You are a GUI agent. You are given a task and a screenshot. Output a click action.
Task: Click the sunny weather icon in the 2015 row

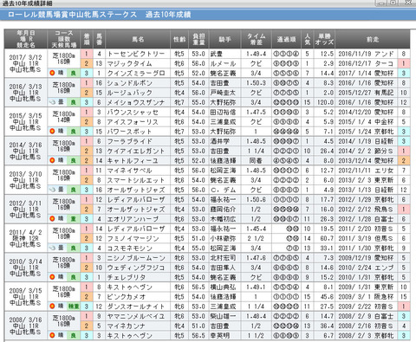[x=52, y=132]
